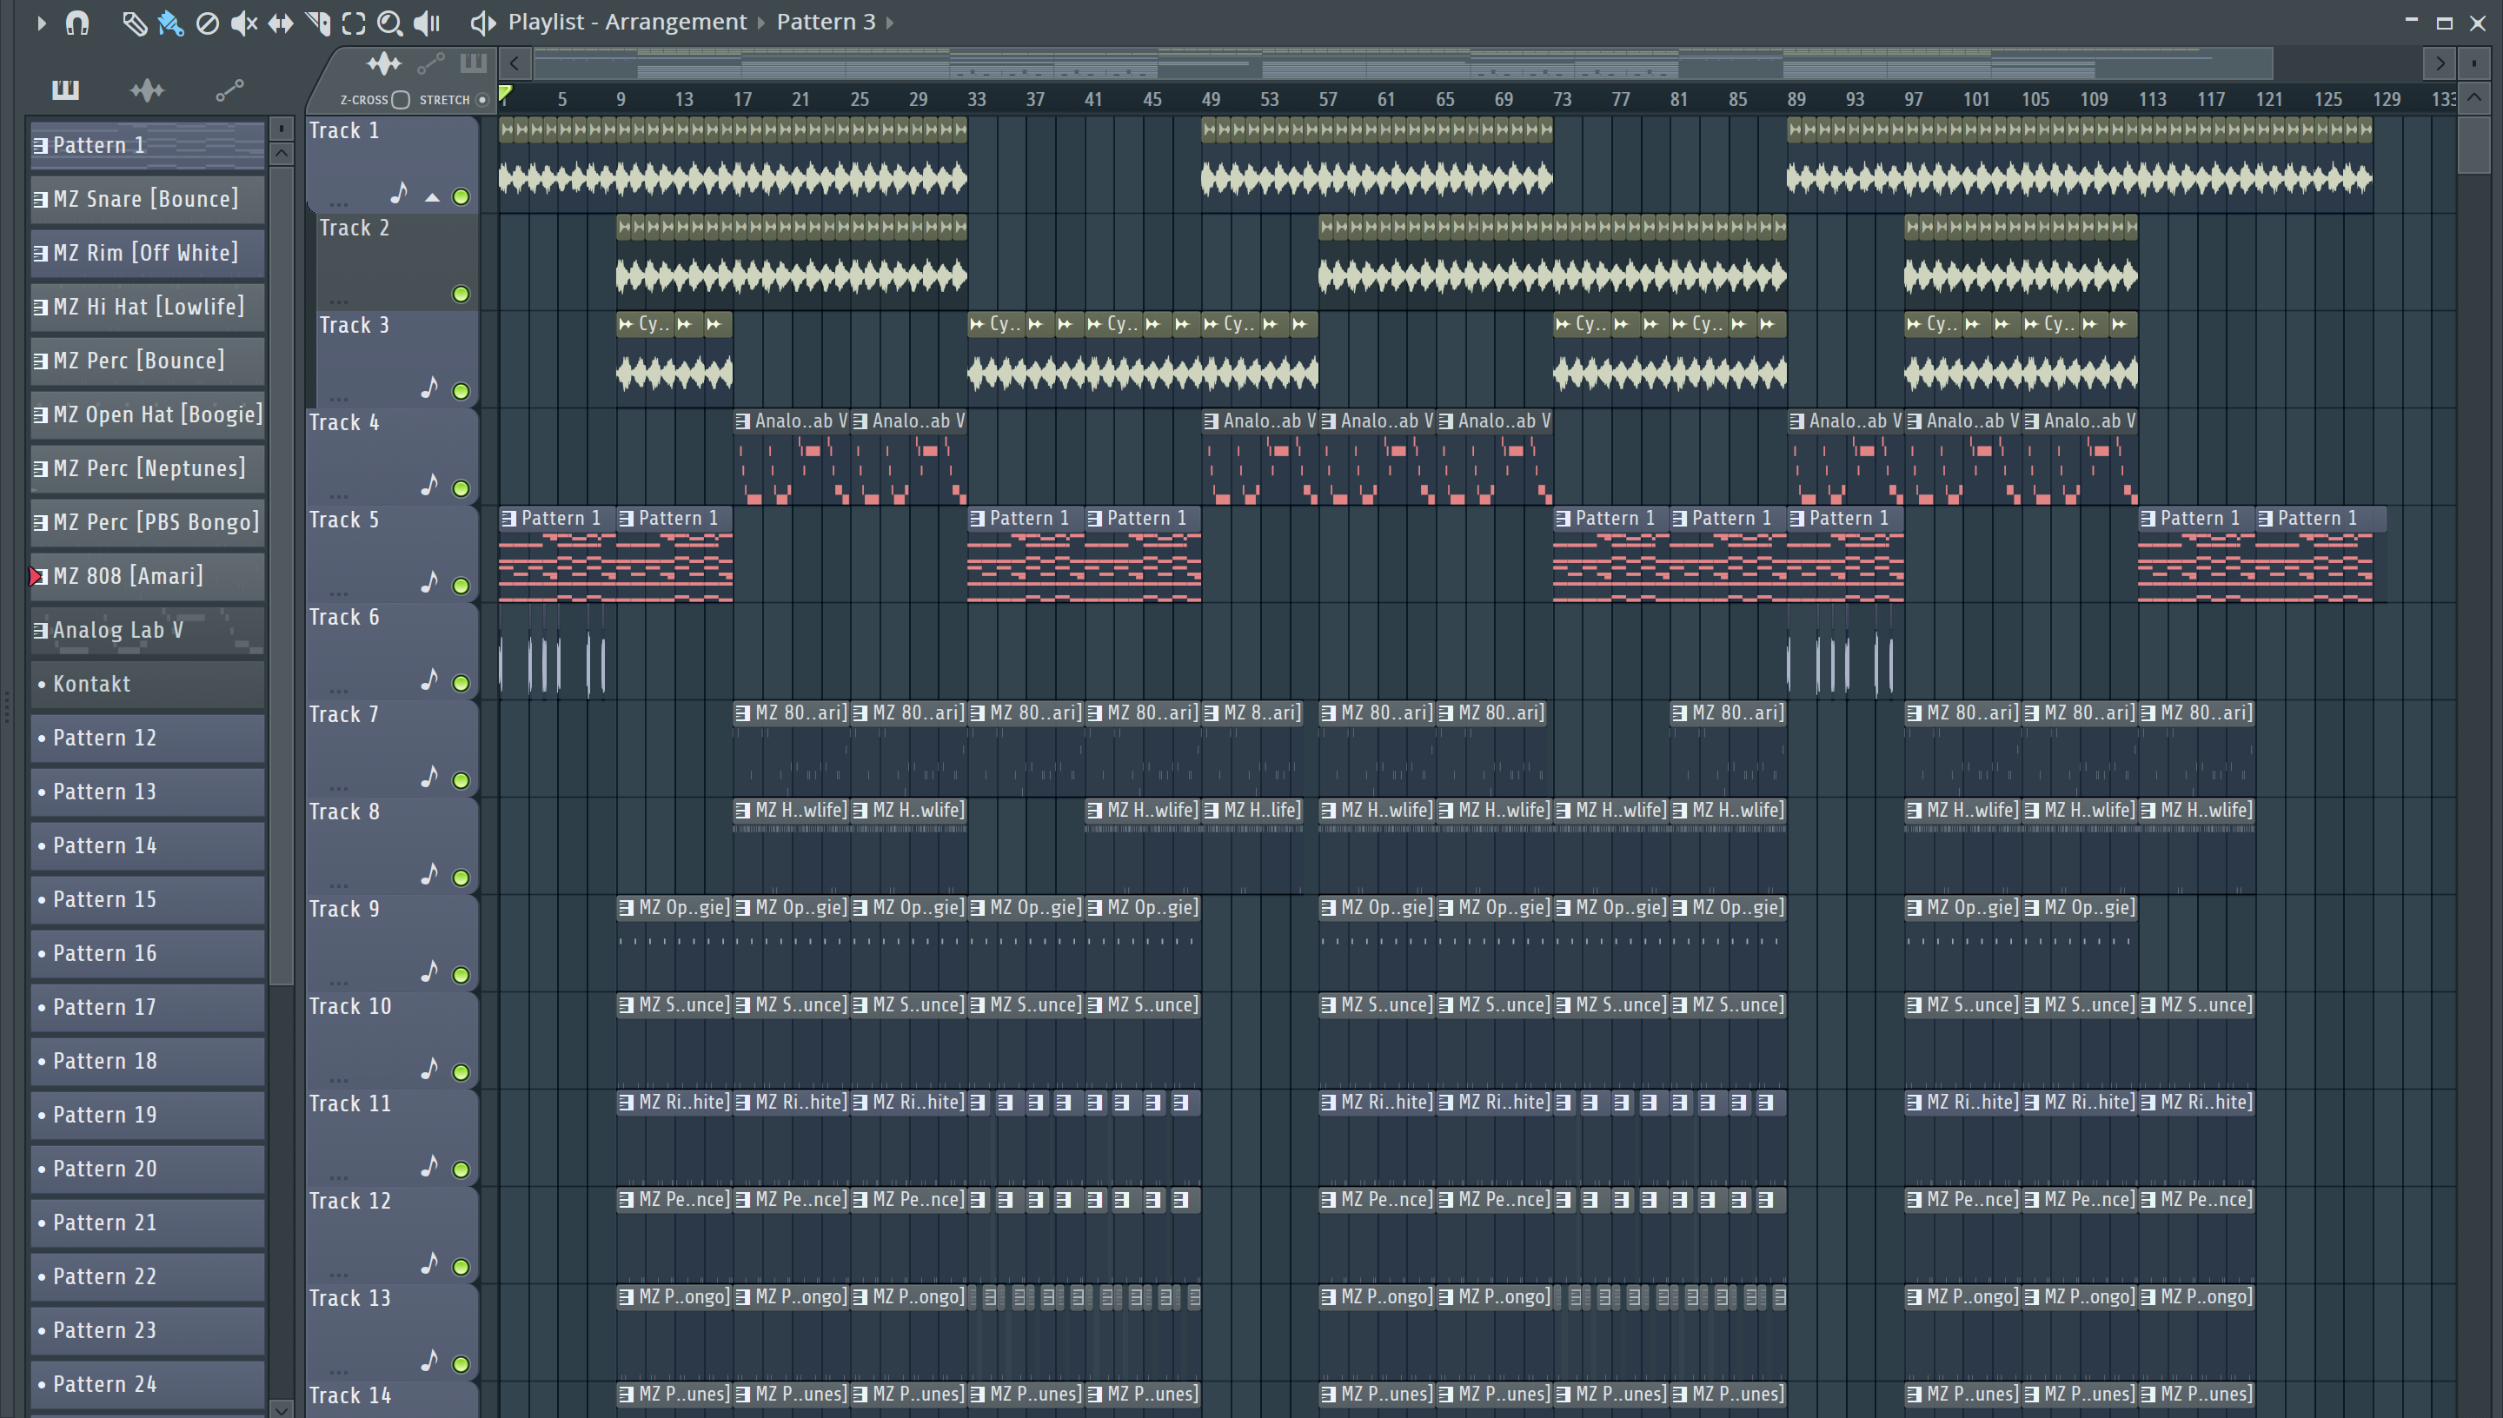This screenshot has width=2503, height=1418.
Task: Select Pattern 1 in the picker
Action: tap(147, 145)
